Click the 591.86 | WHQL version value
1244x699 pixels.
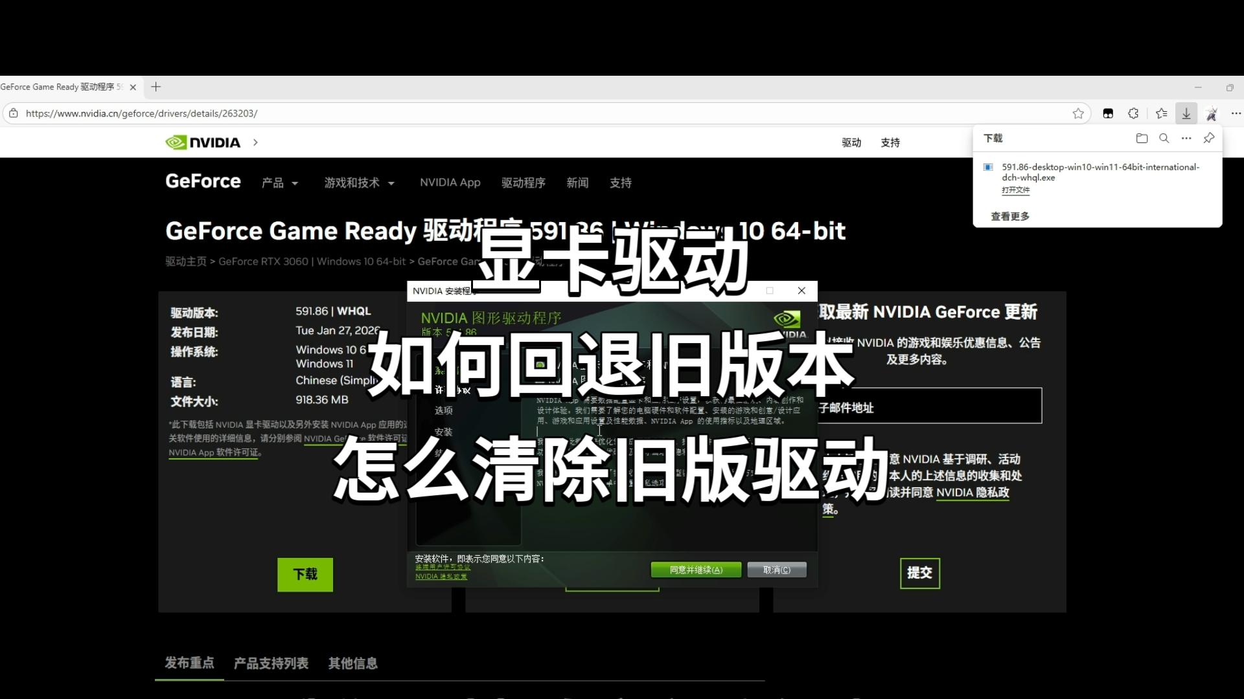coord(333,311)
